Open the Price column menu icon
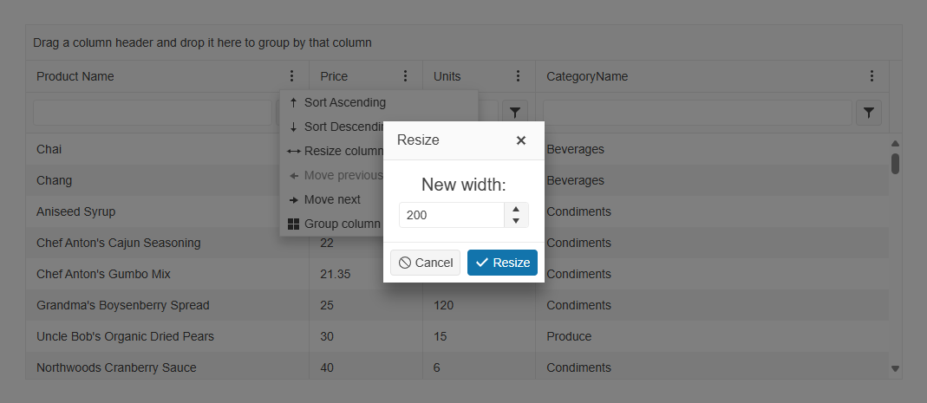This screenshot has width=927, height=403. (x=405, y=76)
